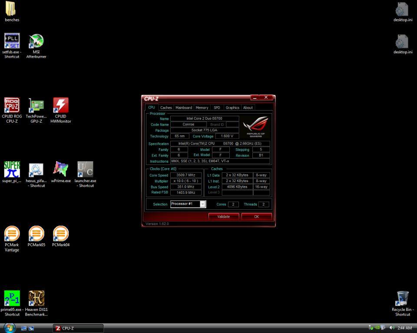Click the Code Name value 'Conroe'
The width and height of the screenshot is (417, 333).
pyautogui.click(x=188, y=124)
